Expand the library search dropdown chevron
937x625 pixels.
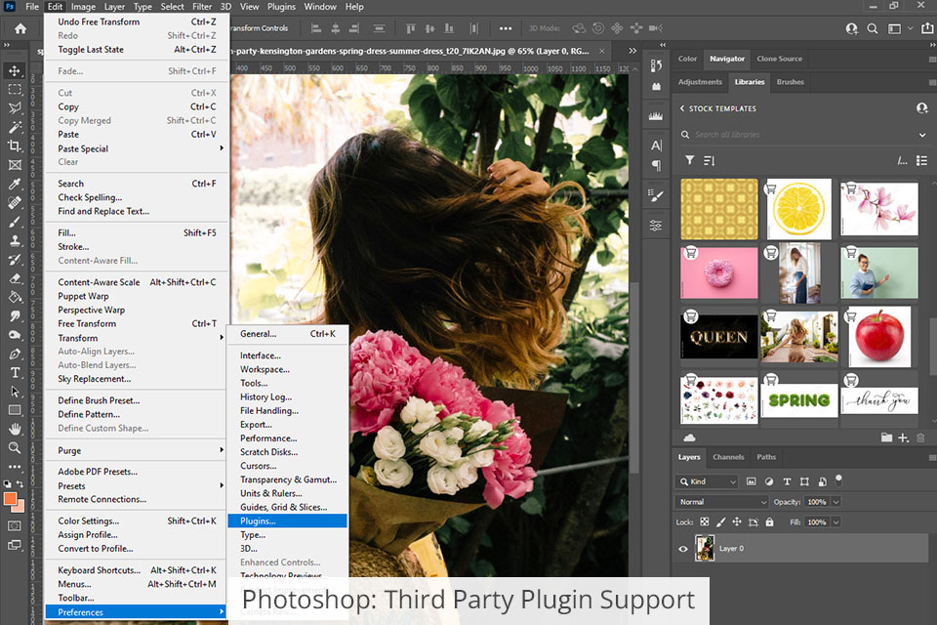[x=922, y=135]
